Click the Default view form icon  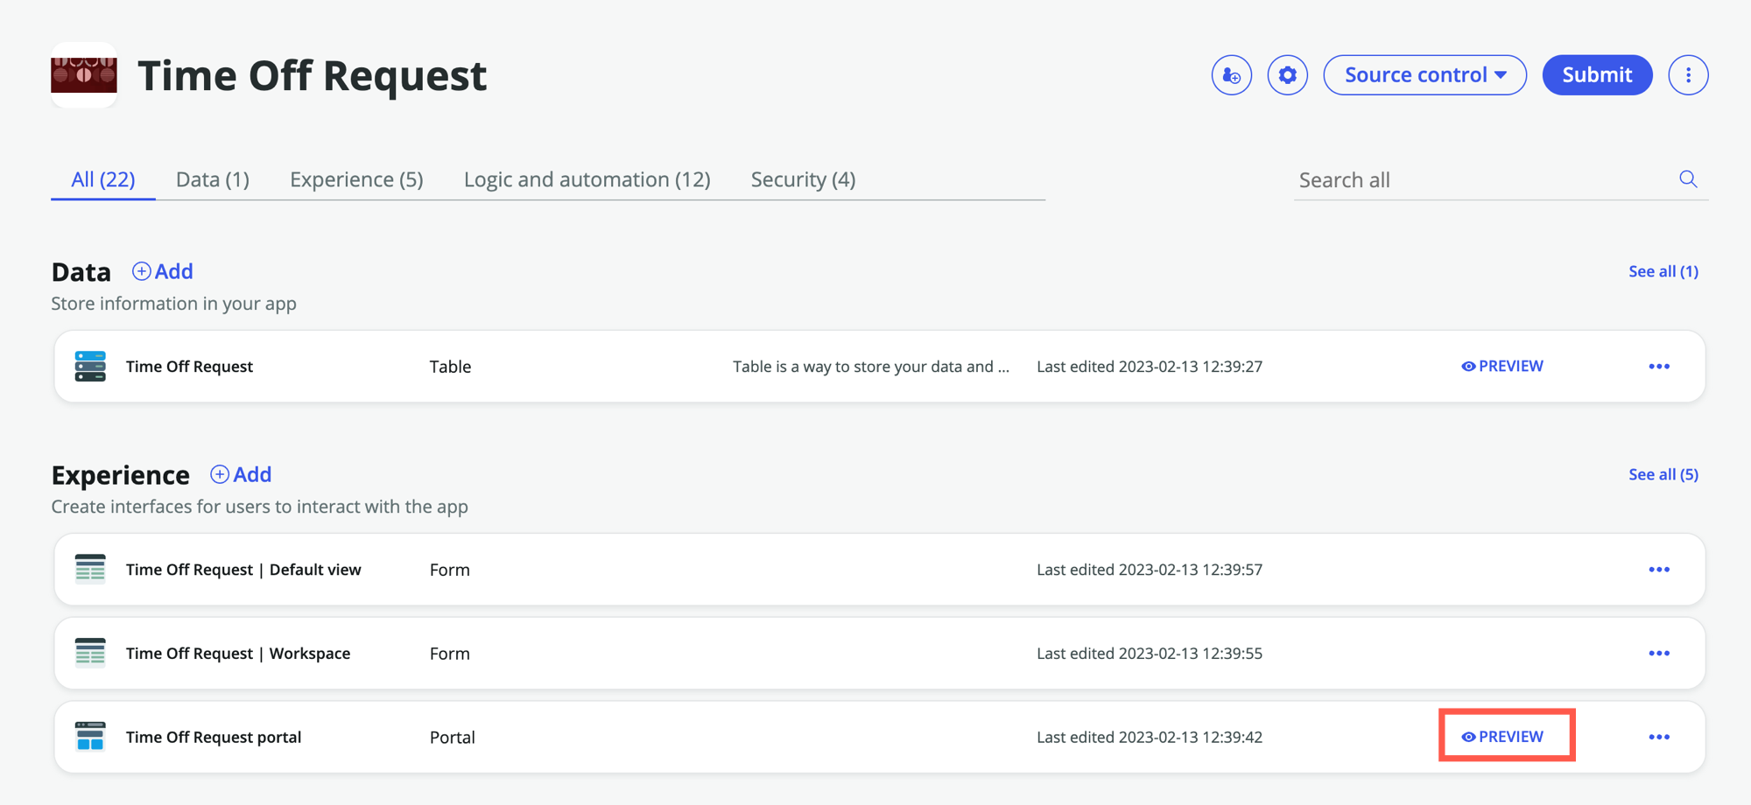pyautogui.click(x=90, y=570)
